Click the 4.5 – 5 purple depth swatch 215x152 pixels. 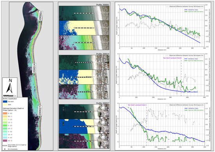pos(5,141)
